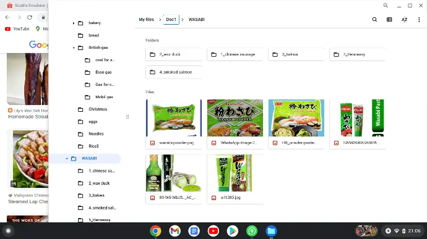Open the 4_smoked salmon folder tile
The width and height of the screenshot is (427, 239).
[x=174, y=72]
